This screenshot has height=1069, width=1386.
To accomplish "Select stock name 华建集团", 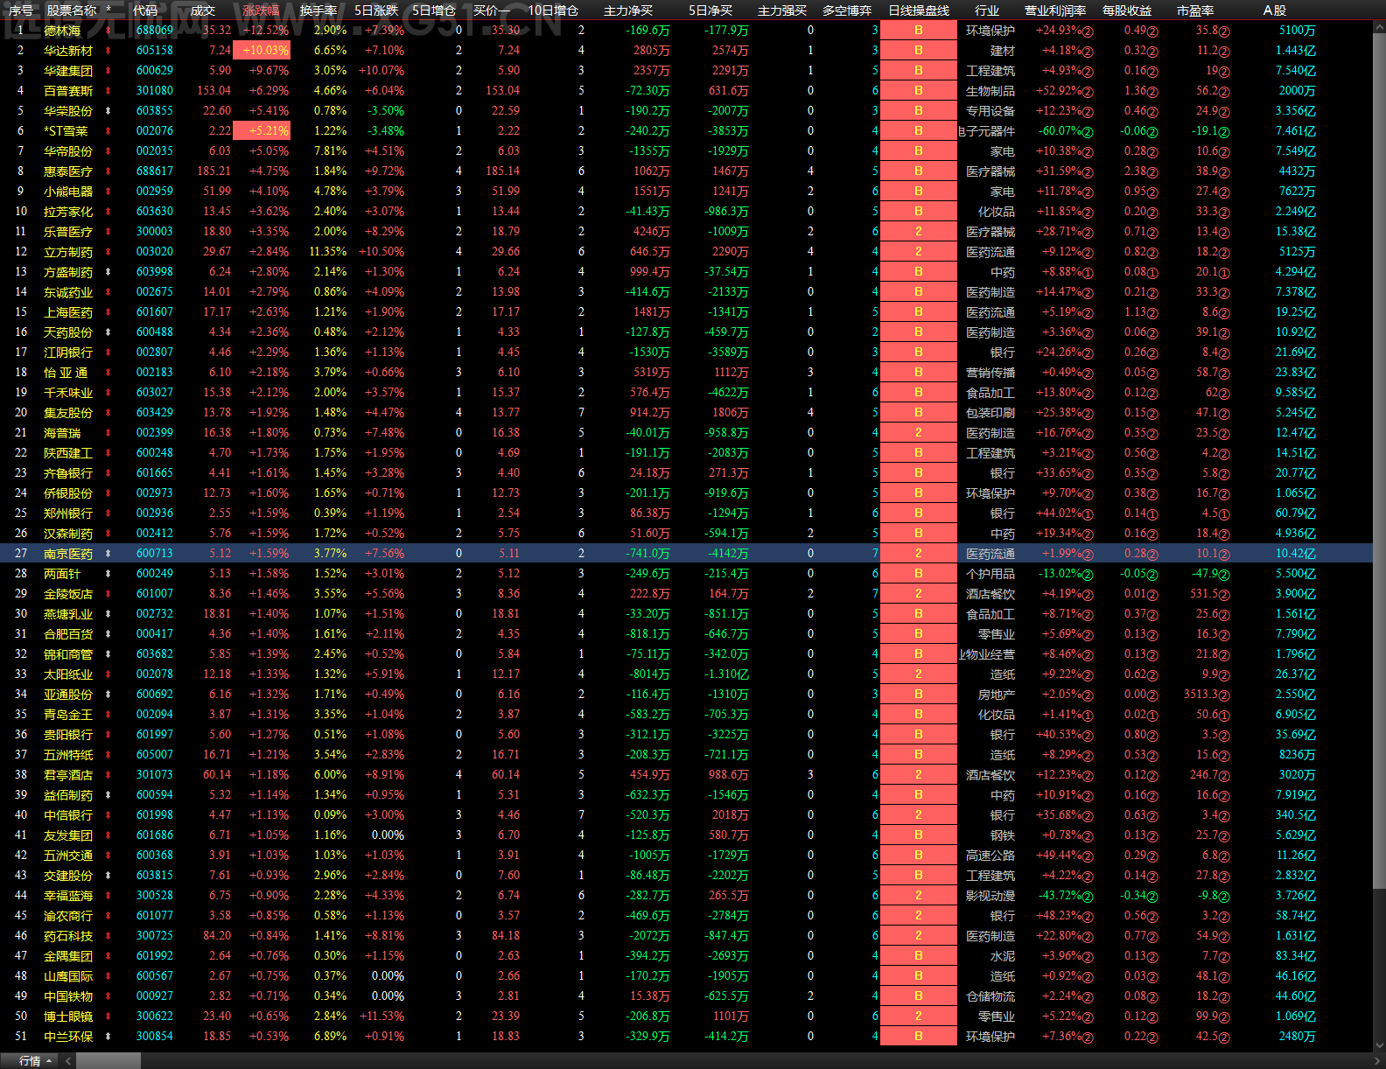I will pyautogui.click(x=68, y=71).
